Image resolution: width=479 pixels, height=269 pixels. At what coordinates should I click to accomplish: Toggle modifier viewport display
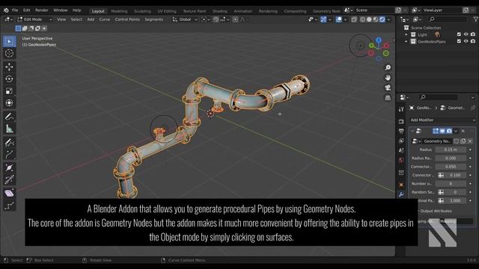442,131
